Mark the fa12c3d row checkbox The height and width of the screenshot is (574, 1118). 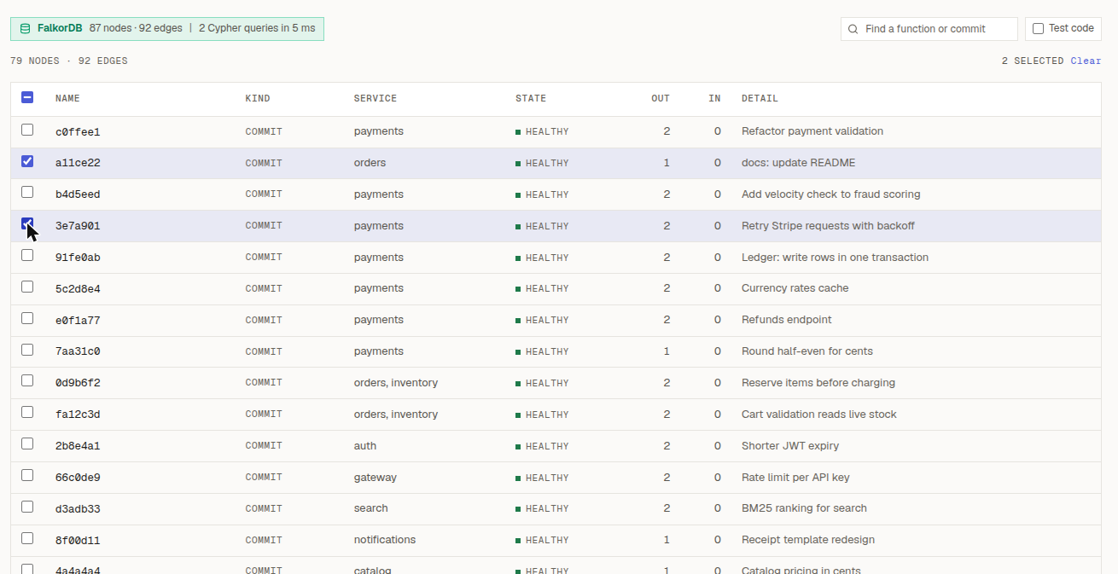(x=27, y=413)
